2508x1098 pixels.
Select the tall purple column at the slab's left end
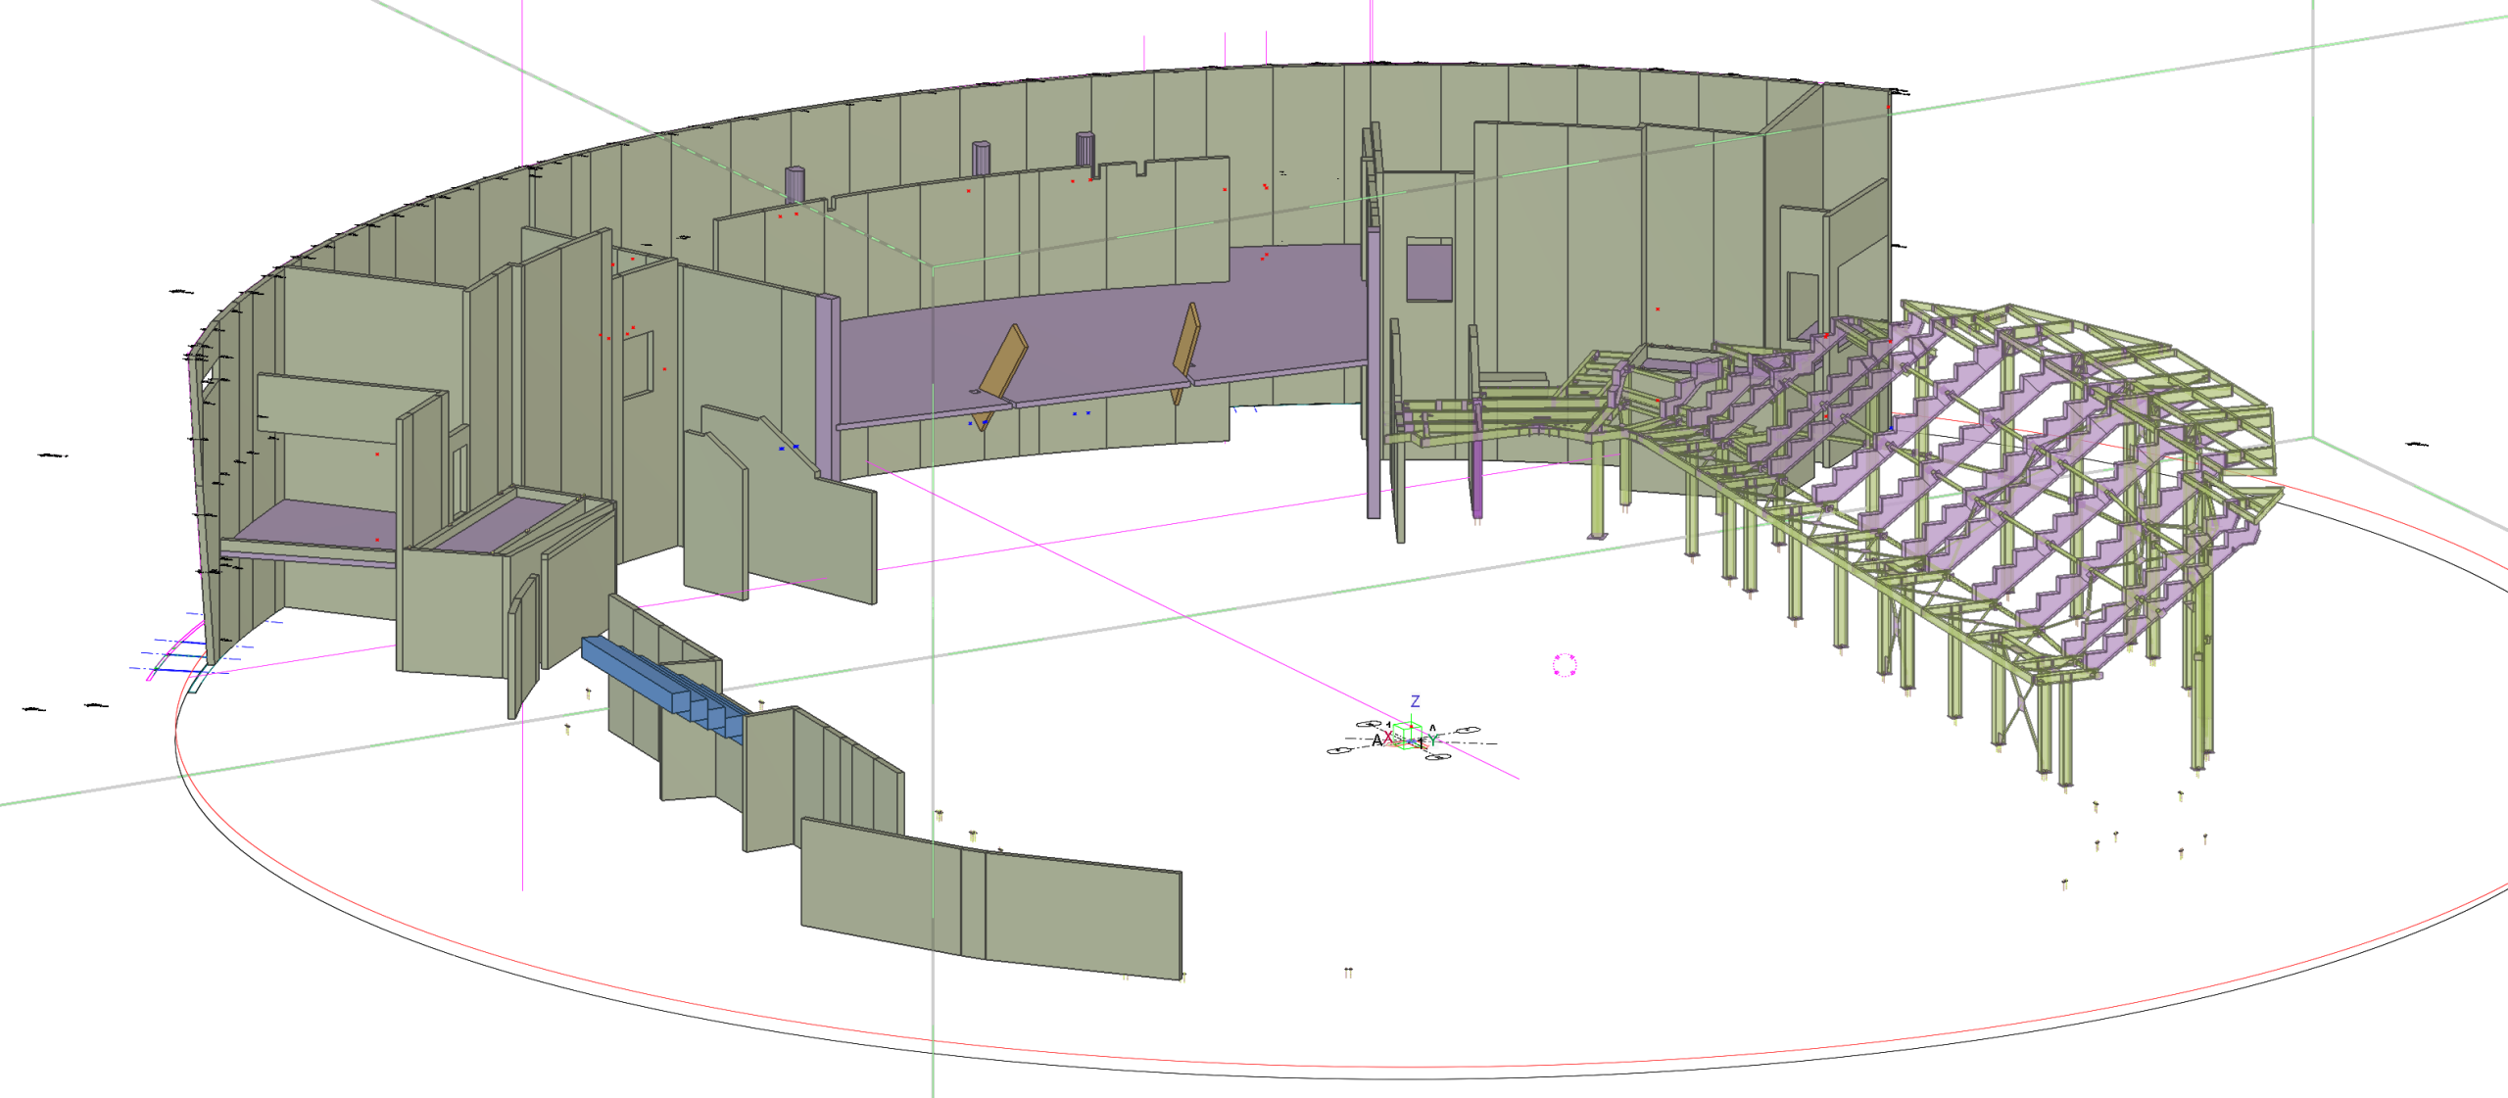coord(829,386)
